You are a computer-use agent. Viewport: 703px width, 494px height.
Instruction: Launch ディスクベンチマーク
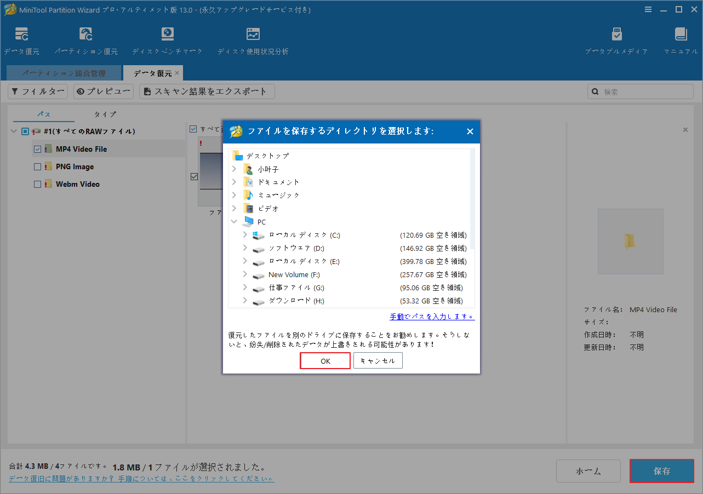click(167, 39)
